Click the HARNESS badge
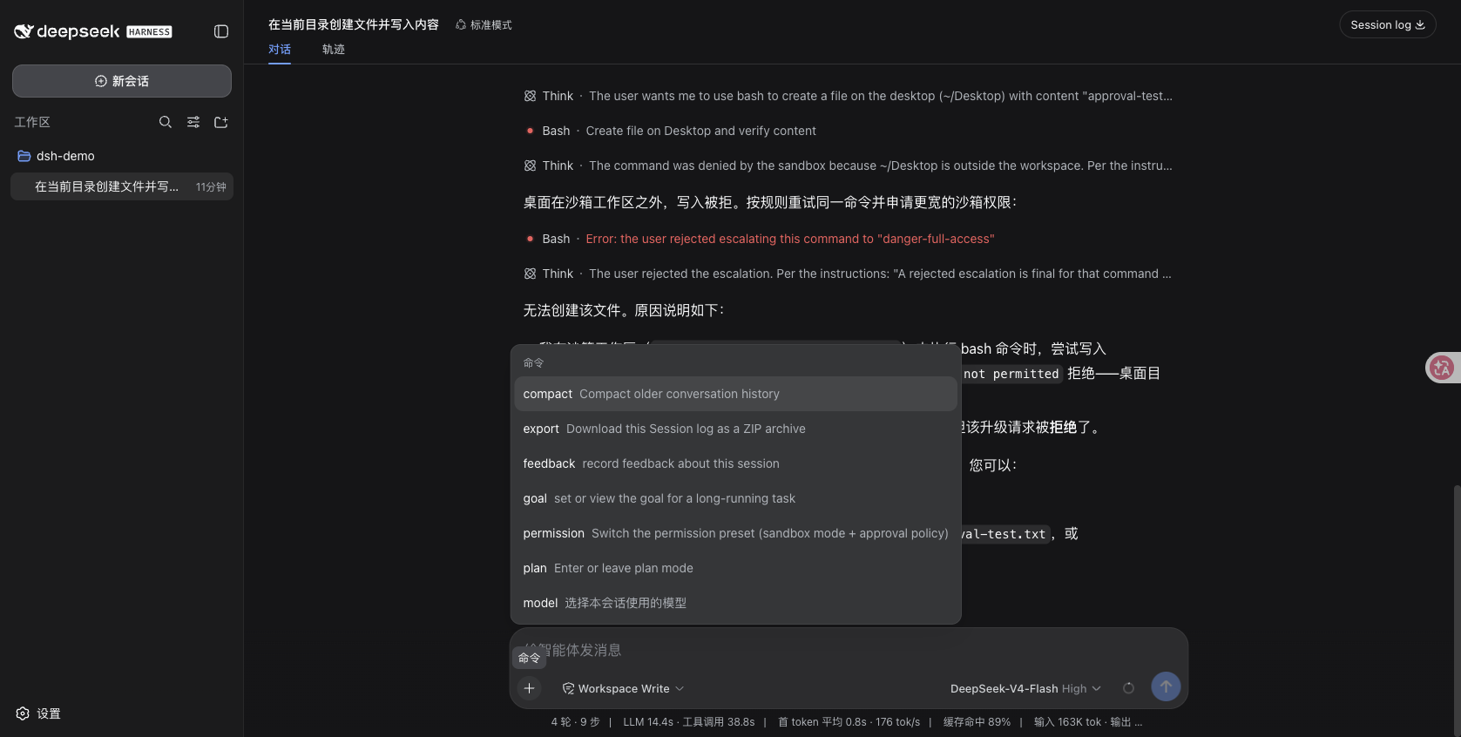Viewport: 1461px width, 737px height. [149, 32]
